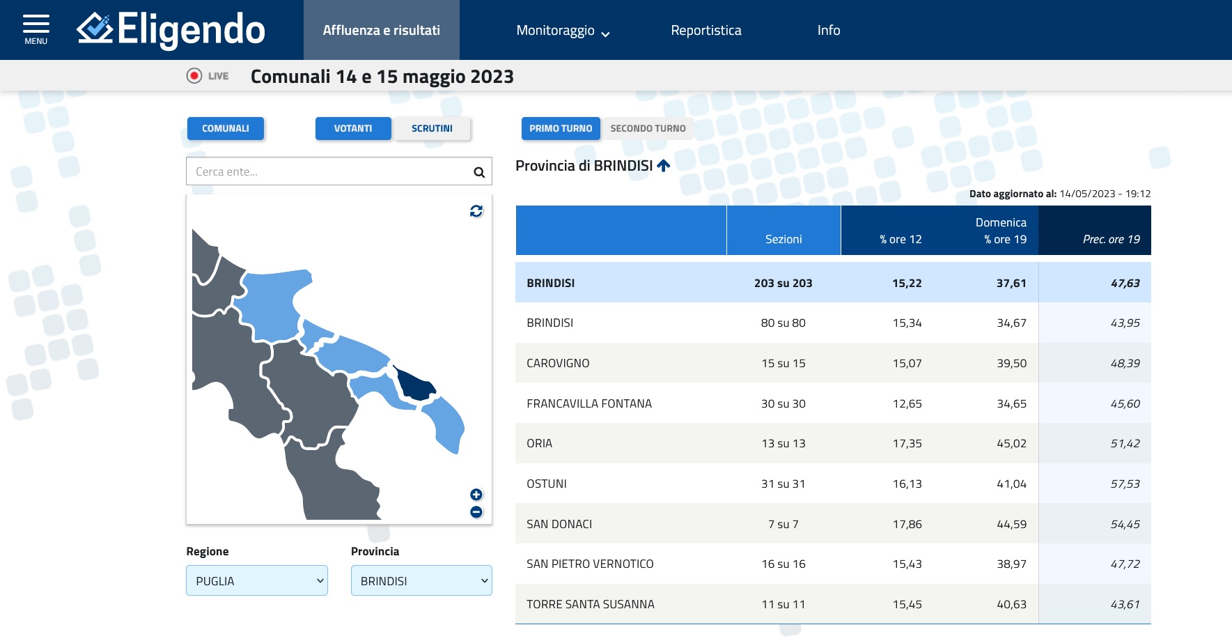Focus the Cerca ente search field
The height and width of the screenshot is (641, 1232).
pyautogui.click(x=327, y=171)
